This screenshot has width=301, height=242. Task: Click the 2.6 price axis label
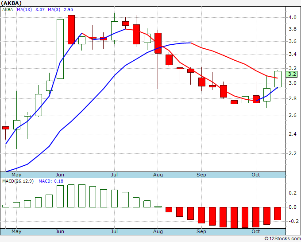[x=293, y=116]
